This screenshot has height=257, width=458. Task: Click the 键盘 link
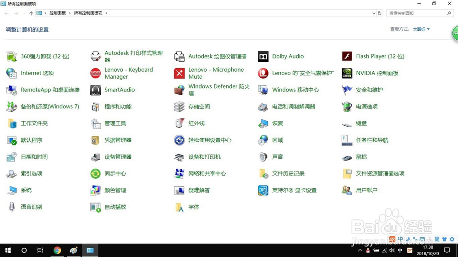click(361, 123)
